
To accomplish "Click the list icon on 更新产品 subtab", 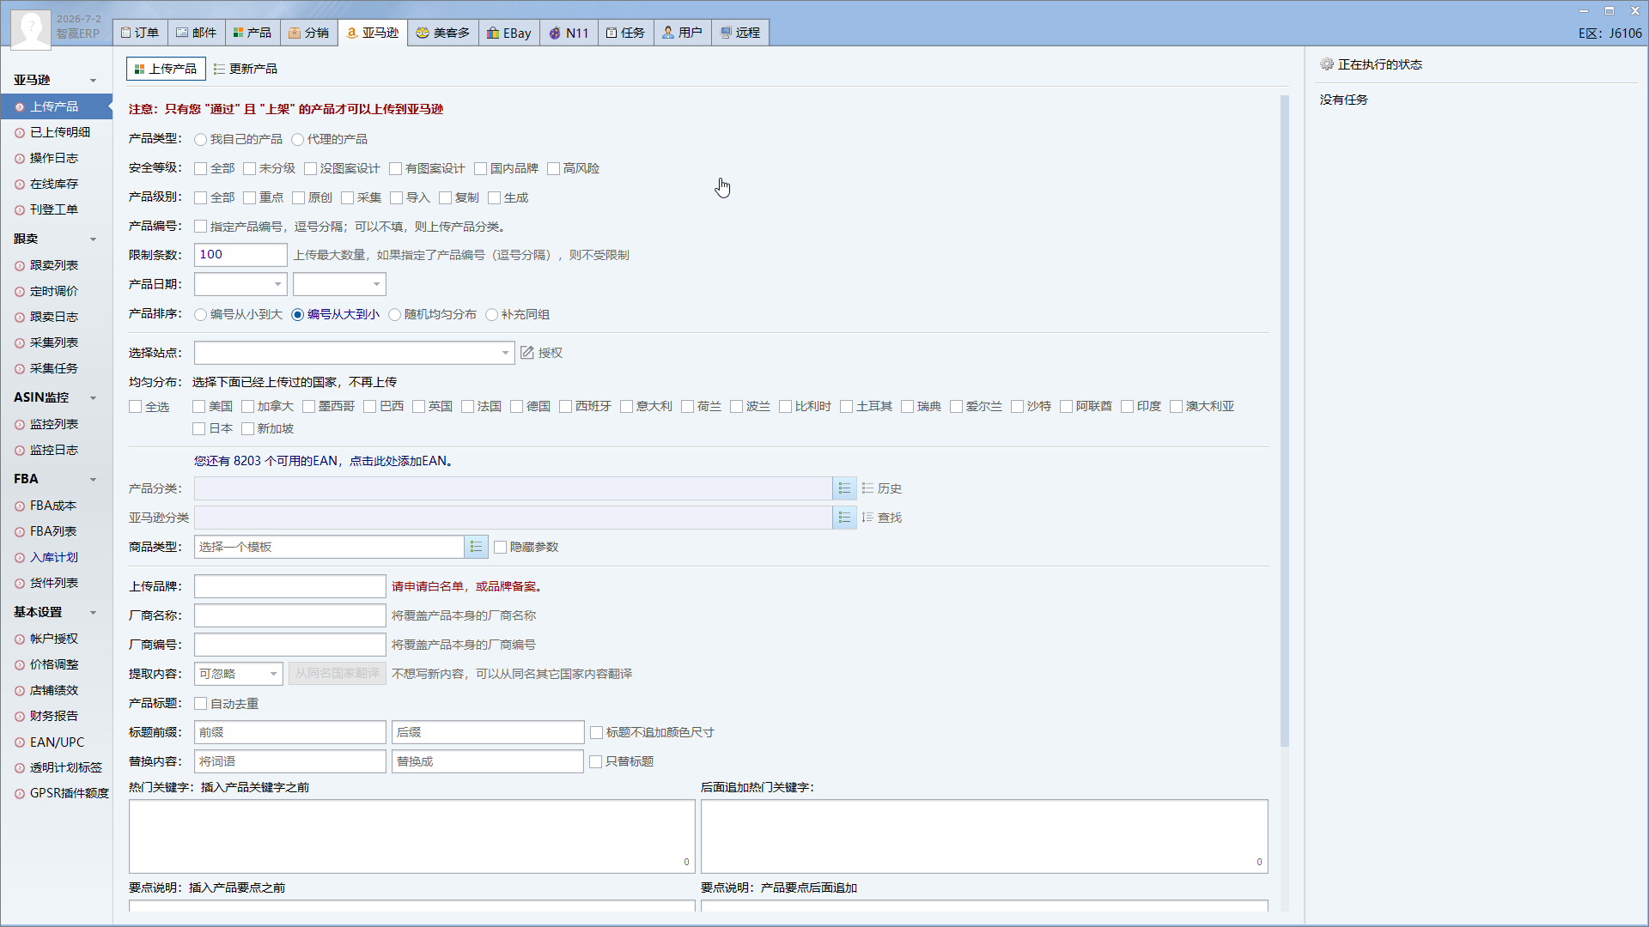I will click(x=219, y=69).
